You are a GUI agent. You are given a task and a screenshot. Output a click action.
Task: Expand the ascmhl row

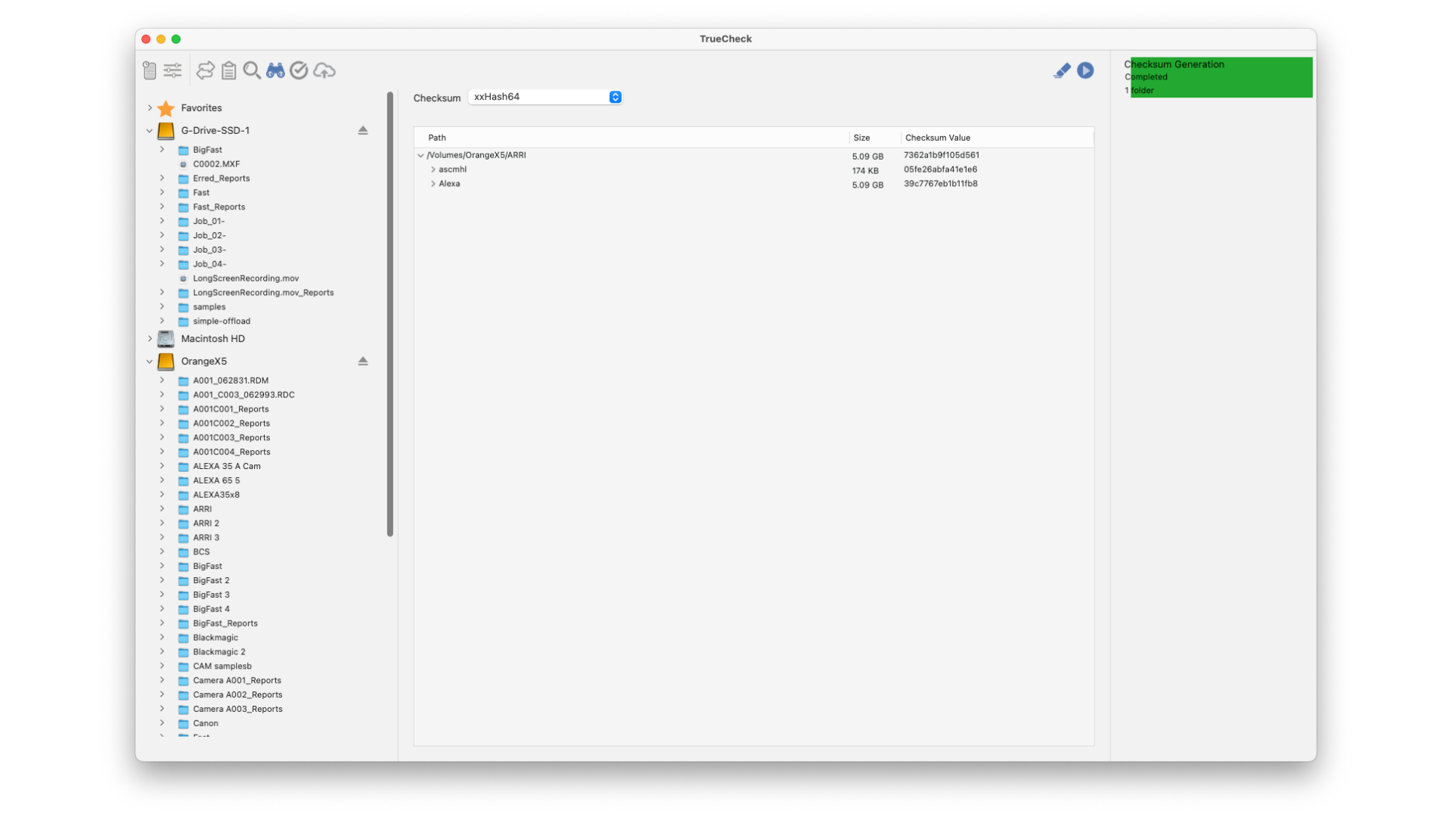433,169
